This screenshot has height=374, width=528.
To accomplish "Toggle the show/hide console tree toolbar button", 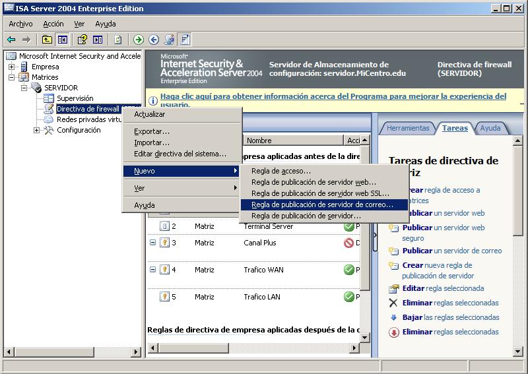I will (x=62, y=40).
